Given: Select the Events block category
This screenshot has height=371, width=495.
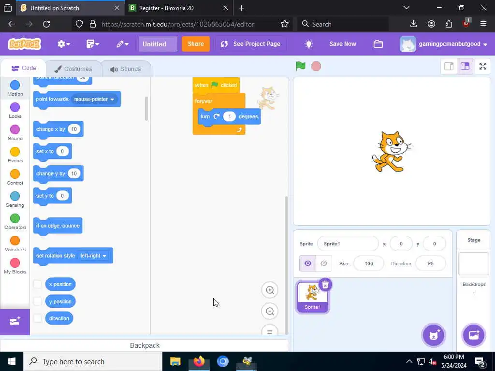Looking at the screenshot, I should [15, 155].
